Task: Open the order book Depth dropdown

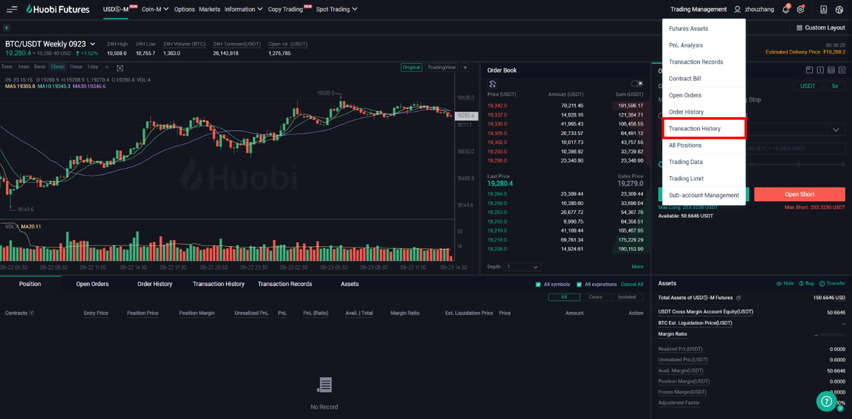Action: click(x=523, y=267)
